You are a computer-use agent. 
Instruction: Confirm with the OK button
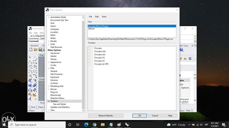tap(140, 116)
